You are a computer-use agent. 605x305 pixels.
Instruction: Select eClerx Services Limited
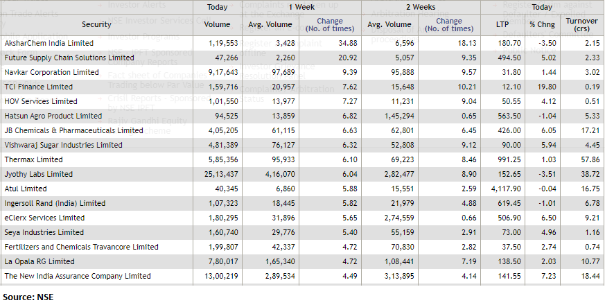tap(44, 218)
